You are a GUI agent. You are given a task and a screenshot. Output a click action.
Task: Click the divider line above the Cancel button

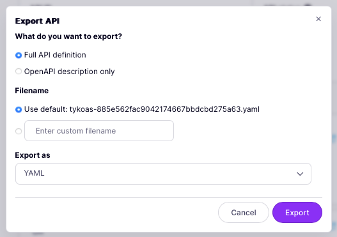pyautogui.click(x=169, y=197)
